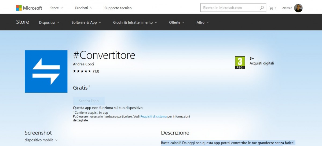Click the search magnifier icon

click(262, 8)
